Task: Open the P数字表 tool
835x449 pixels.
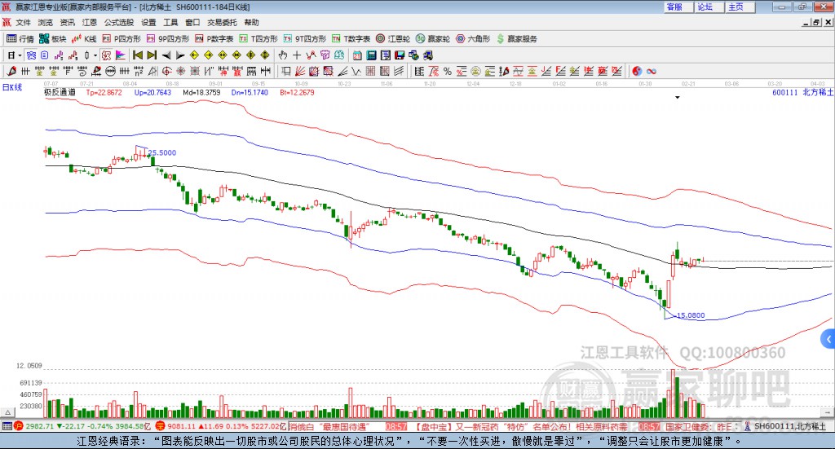Action: click(x=214, y=39)
